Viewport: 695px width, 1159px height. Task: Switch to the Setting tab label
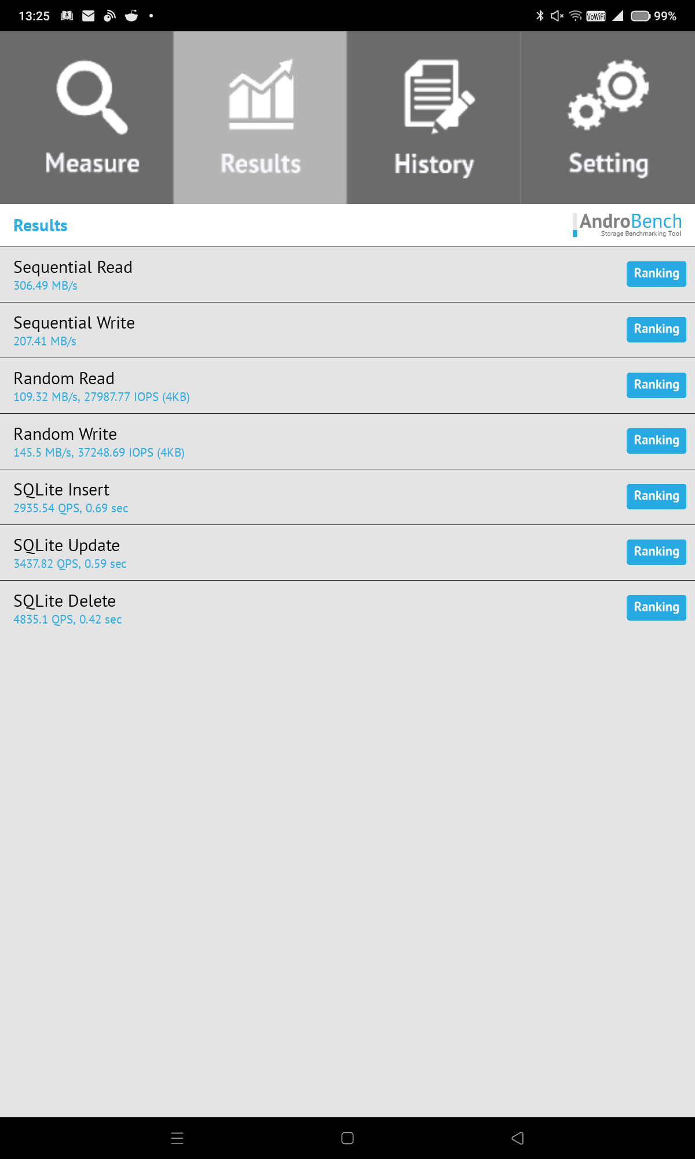(x=608, y=165)
